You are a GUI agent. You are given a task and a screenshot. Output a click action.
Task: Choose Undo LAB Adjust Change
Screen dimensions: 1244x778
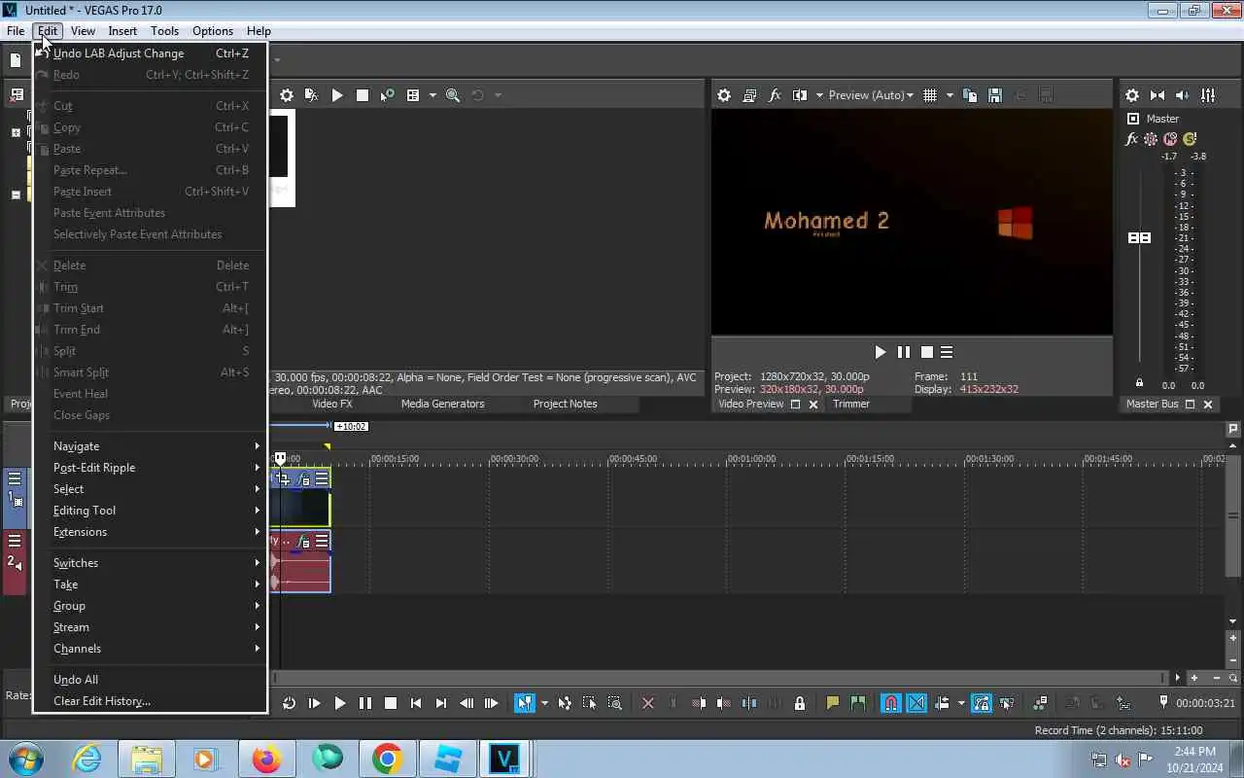point(151,53)
